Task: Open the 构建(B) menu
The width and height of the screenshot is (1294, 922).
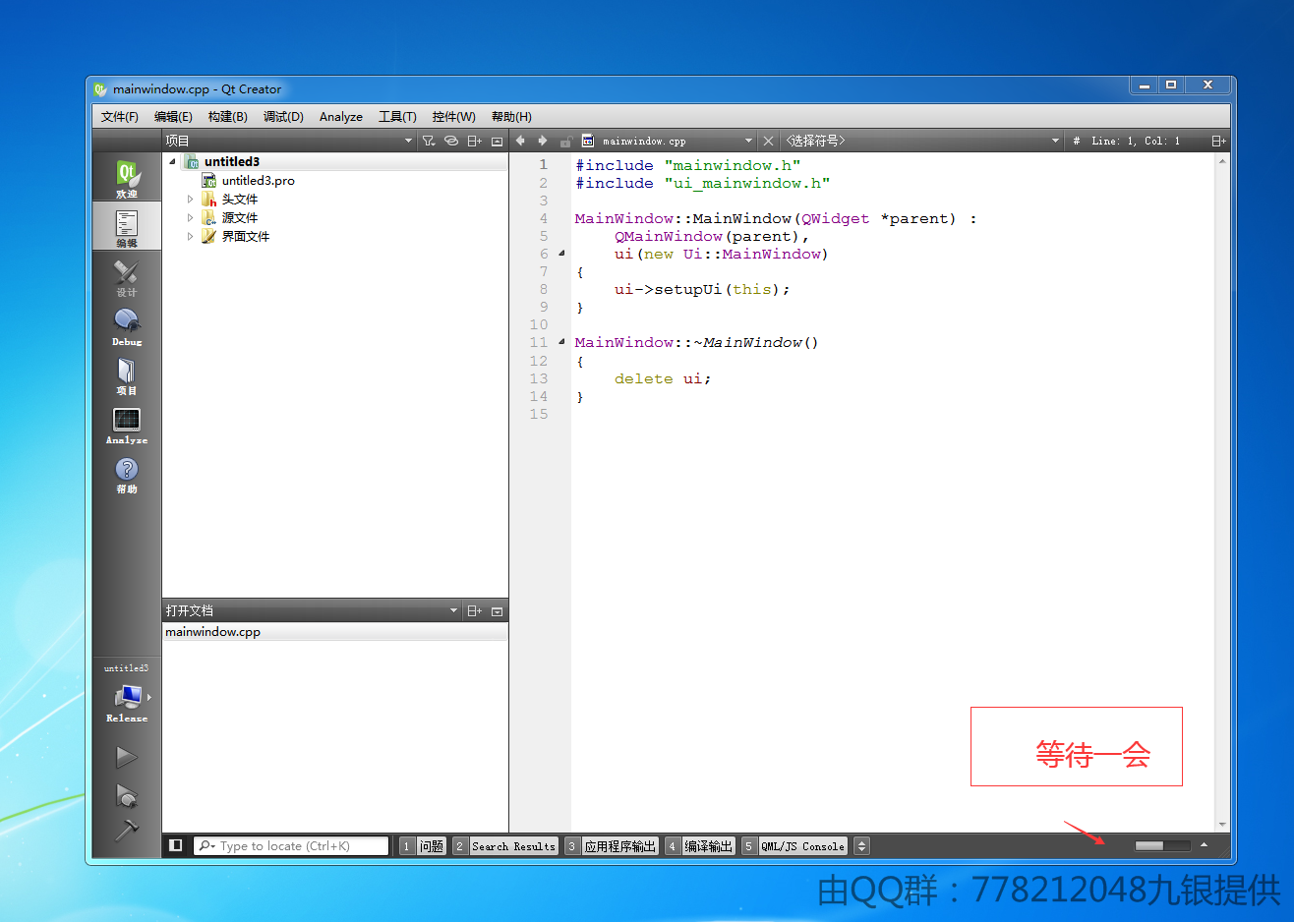Action: 227,116
